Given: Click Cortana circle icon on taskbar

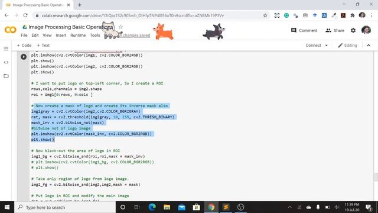Looking at the screenshot, I should coord(123,207).
